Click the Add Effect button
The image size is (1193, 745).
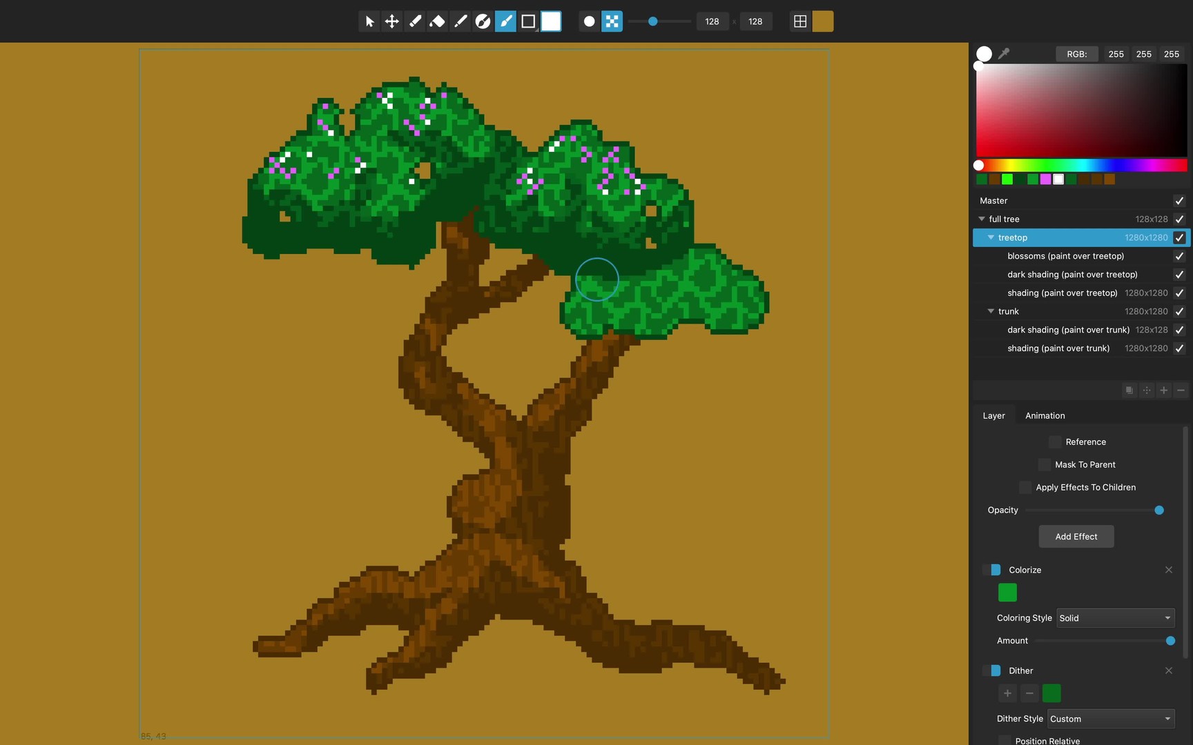point(1076,537)
